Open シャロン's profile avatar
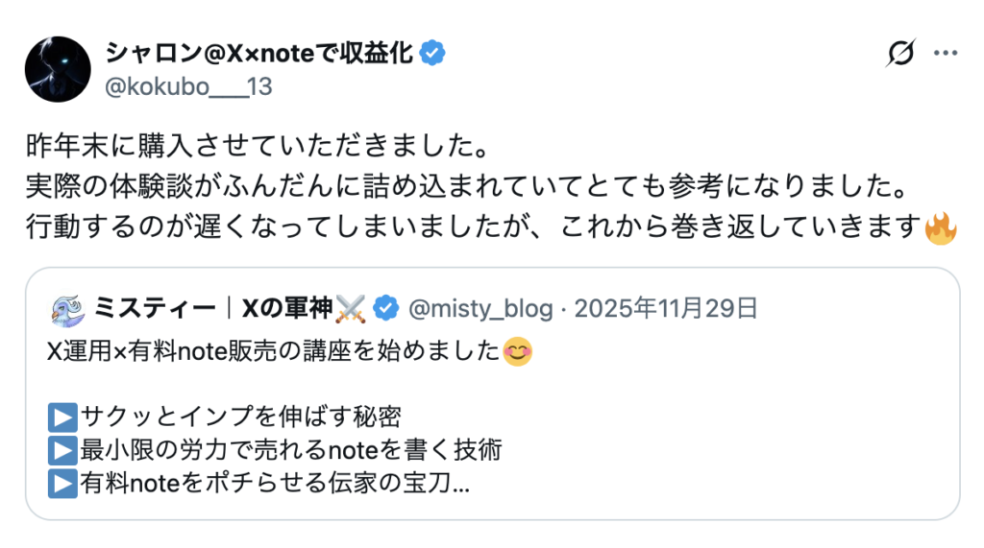The image size is (984, 548). [x=58, y=69]
